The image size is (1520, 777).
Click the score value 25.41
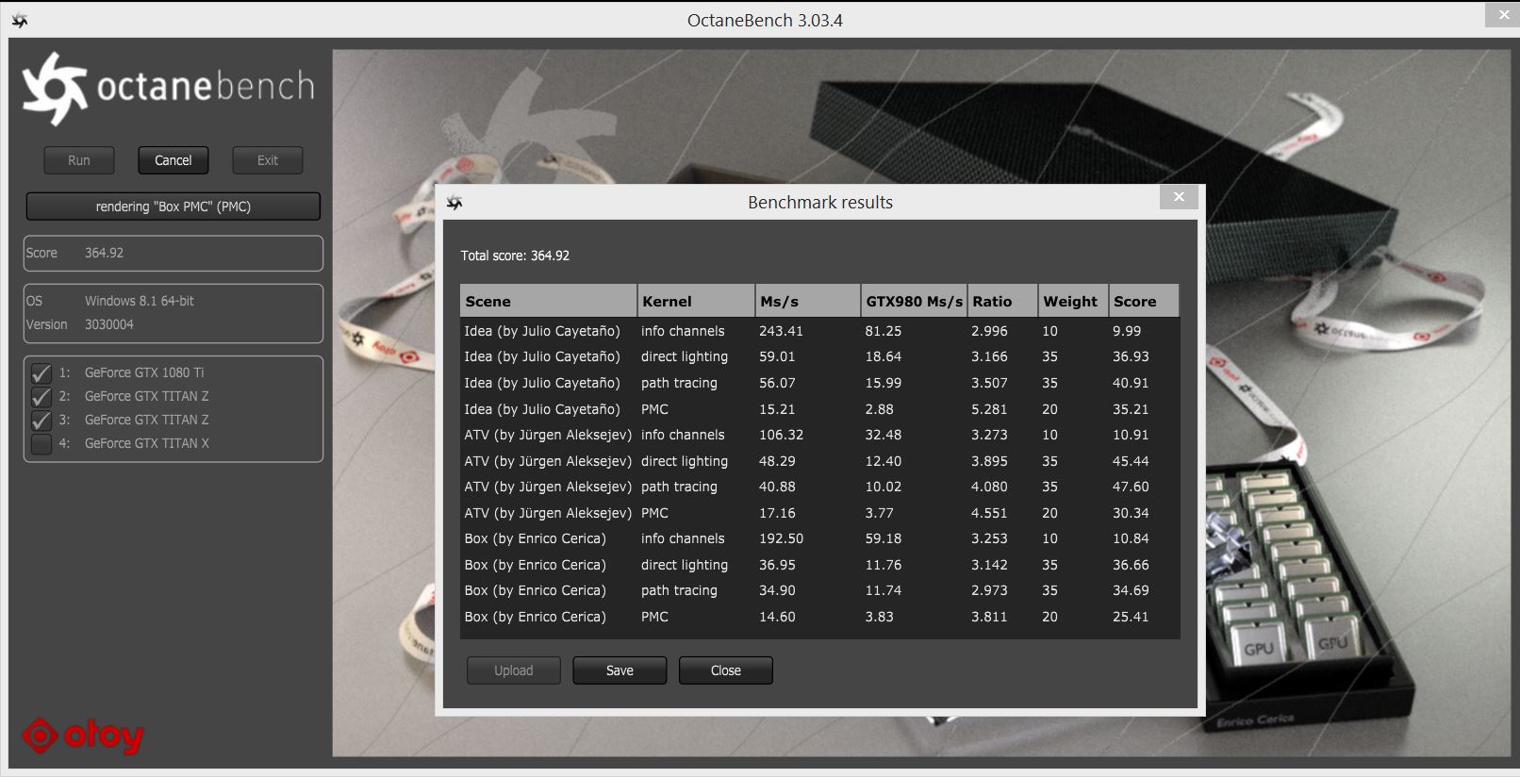click(x=1131, y=617)
